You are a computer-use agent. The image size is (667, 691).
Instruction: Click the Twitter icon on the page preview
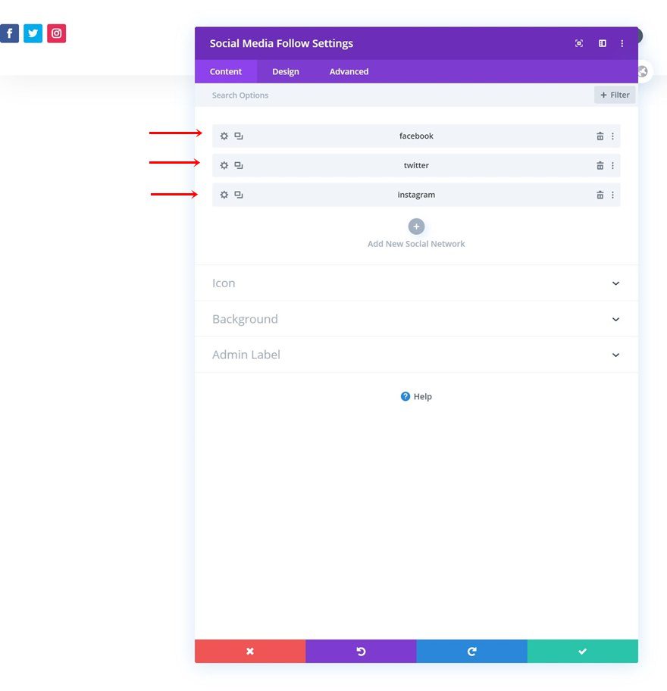tap(33, 33)
